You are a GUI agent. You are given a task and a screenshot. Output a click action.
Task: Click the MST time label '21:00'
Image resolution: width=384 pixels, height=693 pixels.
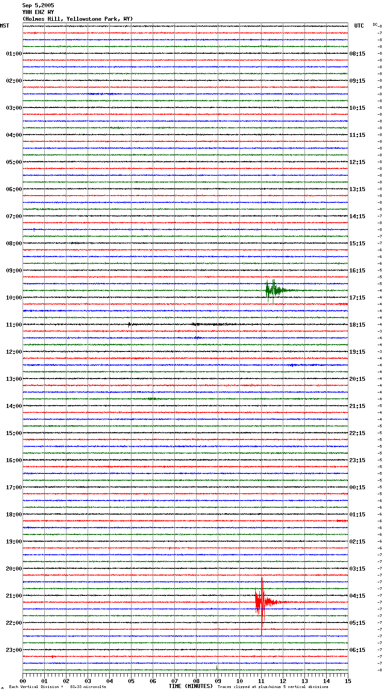[x=14, y=596]
